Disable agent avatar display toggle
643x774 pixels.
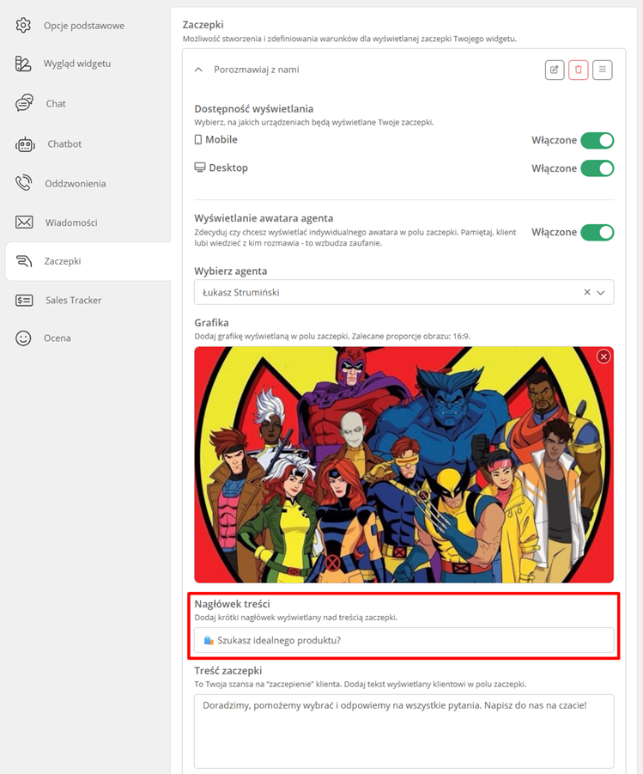598,232
